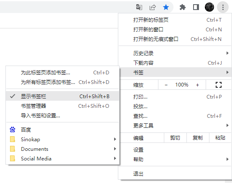The image size is (232, 183).
Task: Open the Social Media bookmark folder
Action: tap(63, 158)
